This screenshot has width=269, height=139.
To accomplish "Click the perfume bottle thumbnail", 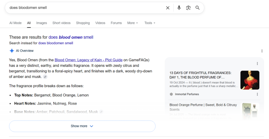I will tap(250, 111).
